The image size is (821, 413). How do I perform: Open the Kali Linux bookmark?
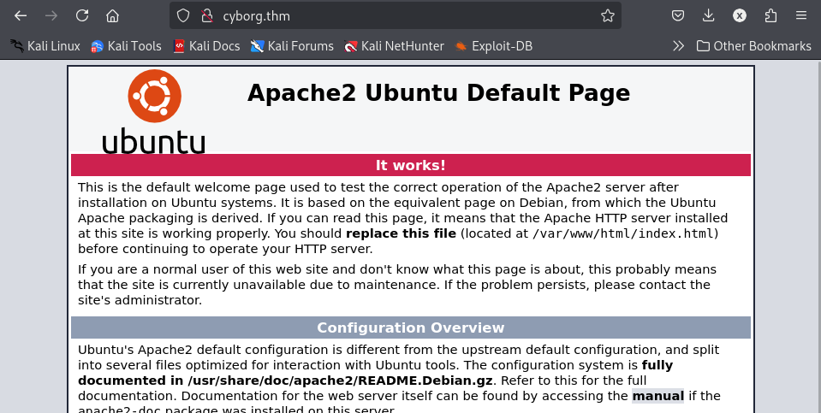pos(45,46)
